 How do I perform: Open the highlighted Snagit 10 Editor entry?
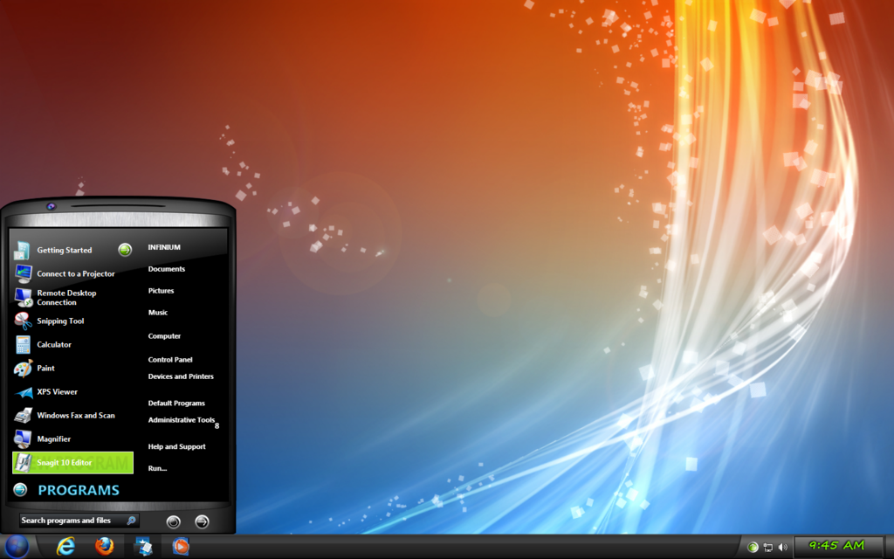[x=72, y=463]
